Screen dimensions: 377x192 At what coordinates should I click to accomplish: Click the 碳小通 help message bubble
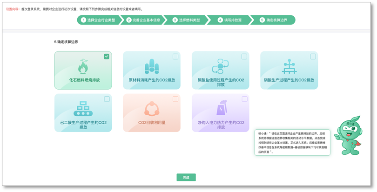(292, 142)
